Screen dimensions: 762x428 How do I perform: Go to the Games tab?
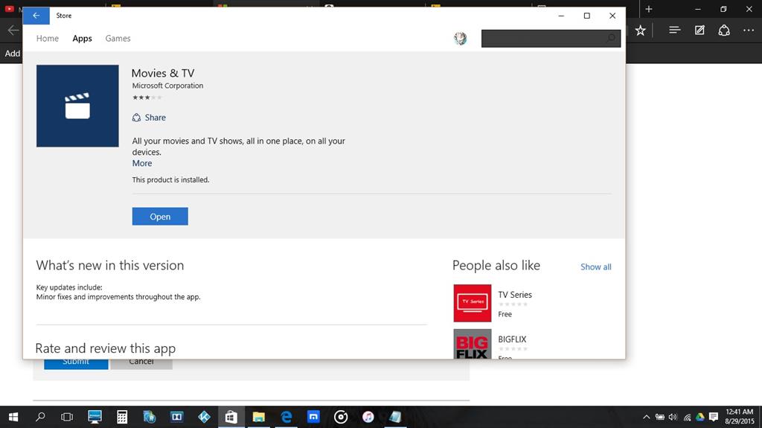pos(118,39)
